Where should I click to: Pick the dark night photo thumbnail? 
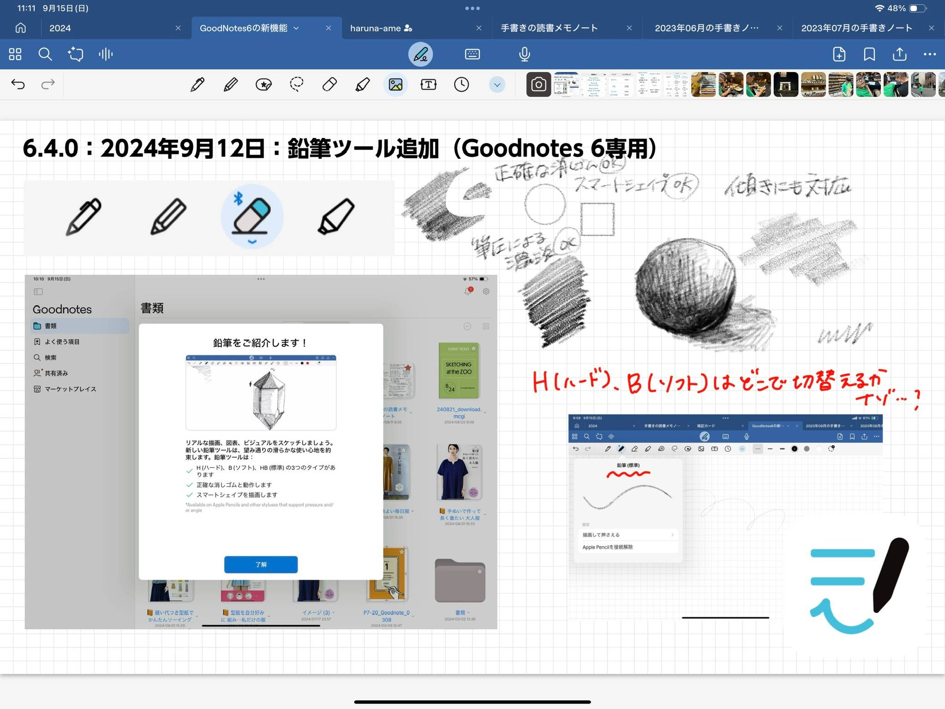[786, 84]
